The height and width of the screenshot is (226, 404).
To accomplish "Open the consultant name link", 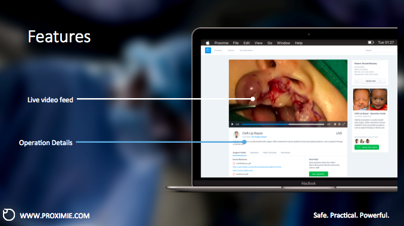I will 259,137.
